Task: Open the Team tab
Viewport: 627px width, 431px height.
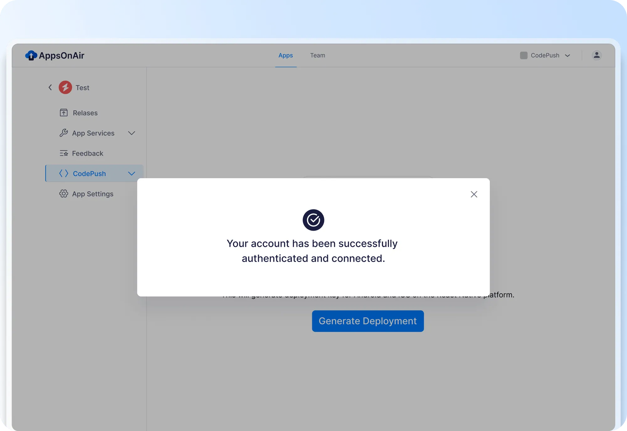Action: (318, 55)
